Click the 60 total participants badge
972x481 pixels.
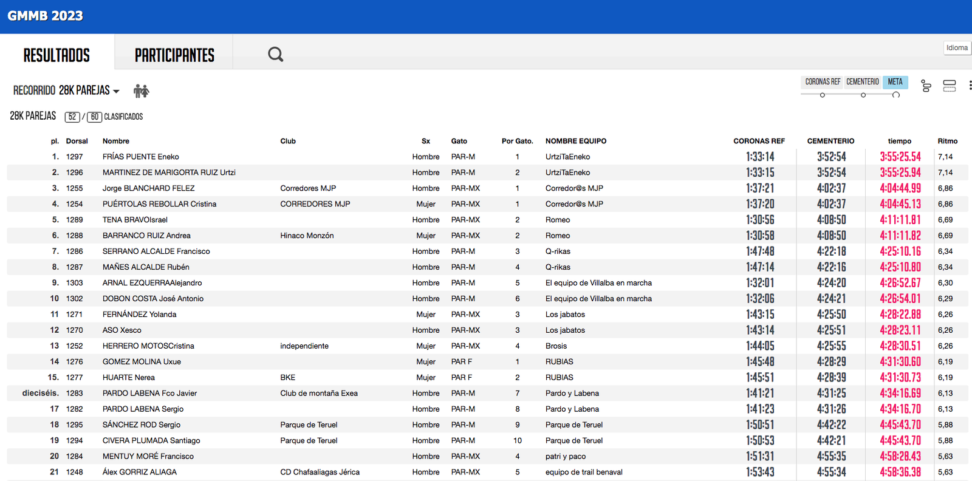coord(94,117)
